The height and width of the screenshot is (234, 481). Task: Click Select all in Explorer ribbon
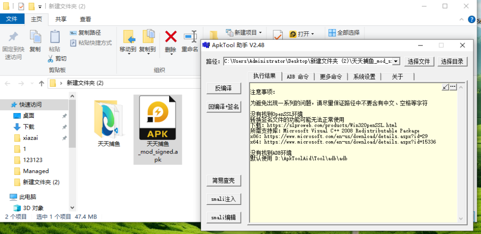pos(343,32)
